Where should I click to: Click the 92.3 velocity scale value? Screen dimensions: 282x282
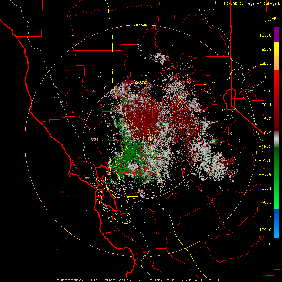tap(267, 49)
